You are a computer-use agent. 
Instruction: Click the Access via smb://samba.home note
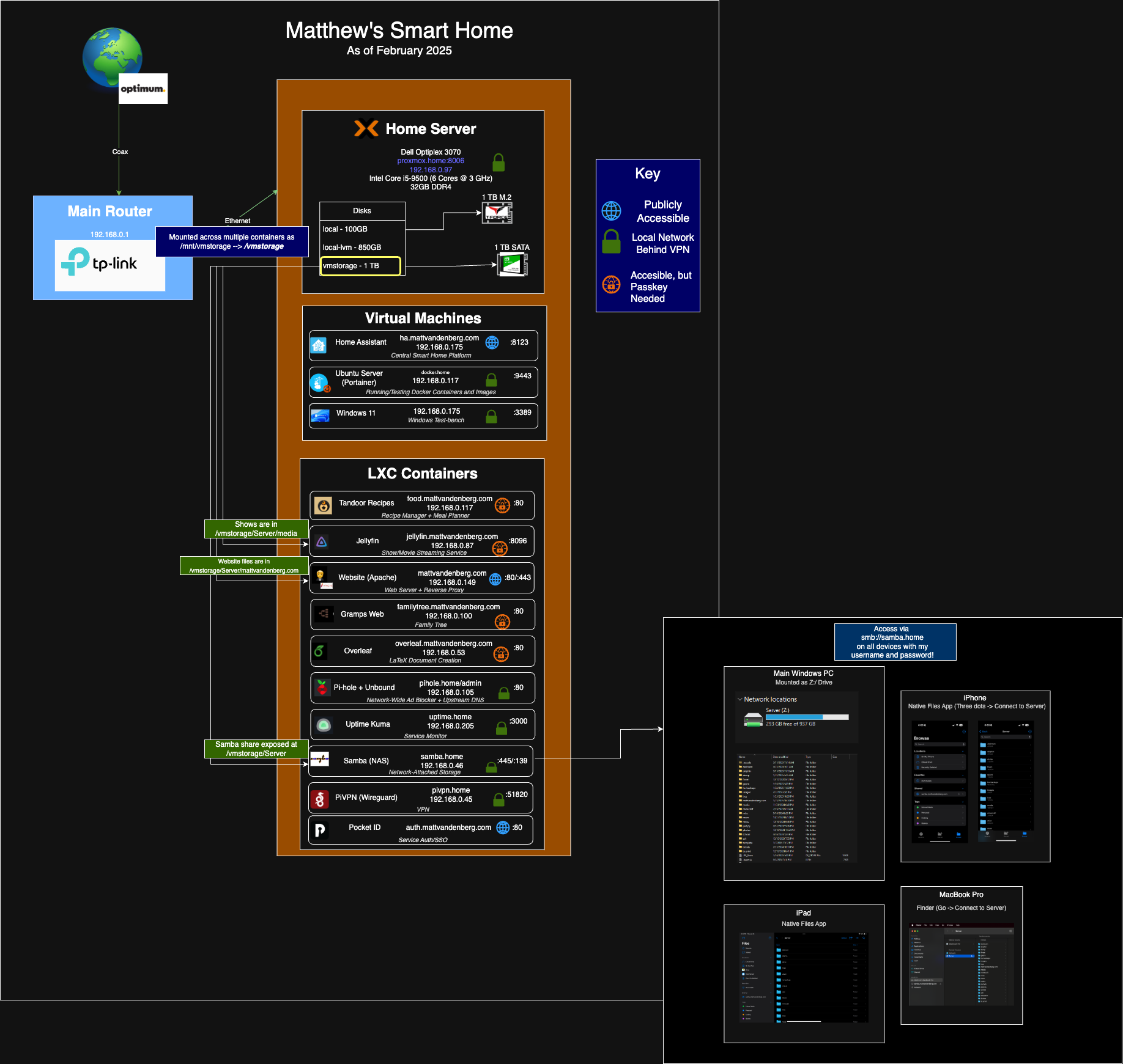895,642
